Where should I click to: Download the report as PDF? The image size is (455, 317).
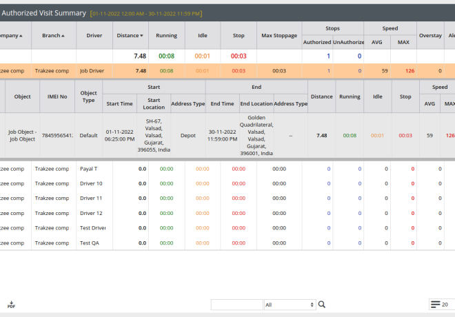point(12,305)
